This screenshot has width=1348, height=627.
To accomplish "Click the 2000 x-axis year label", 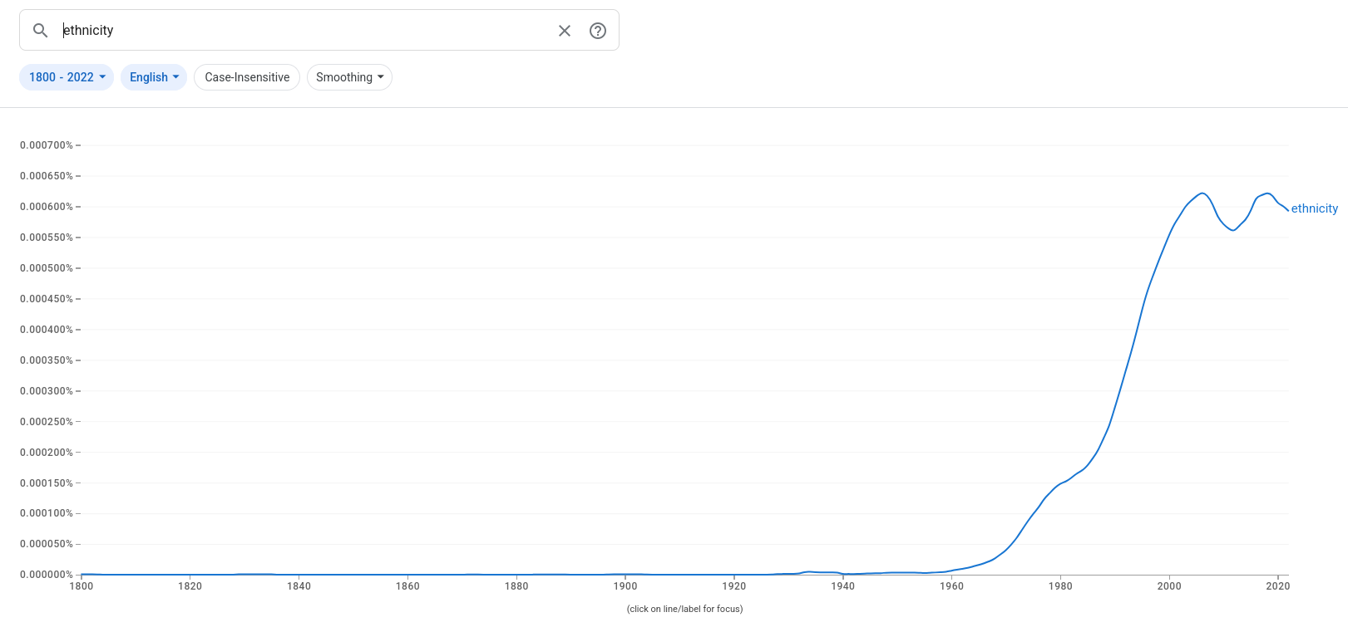I will tap(1169, 586).
